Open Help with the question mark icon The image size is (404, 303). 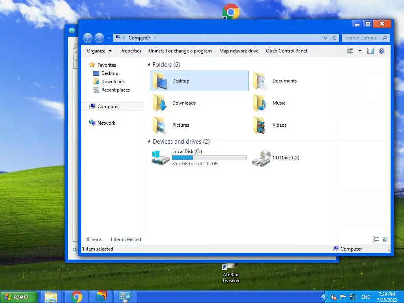coord(382,51)
